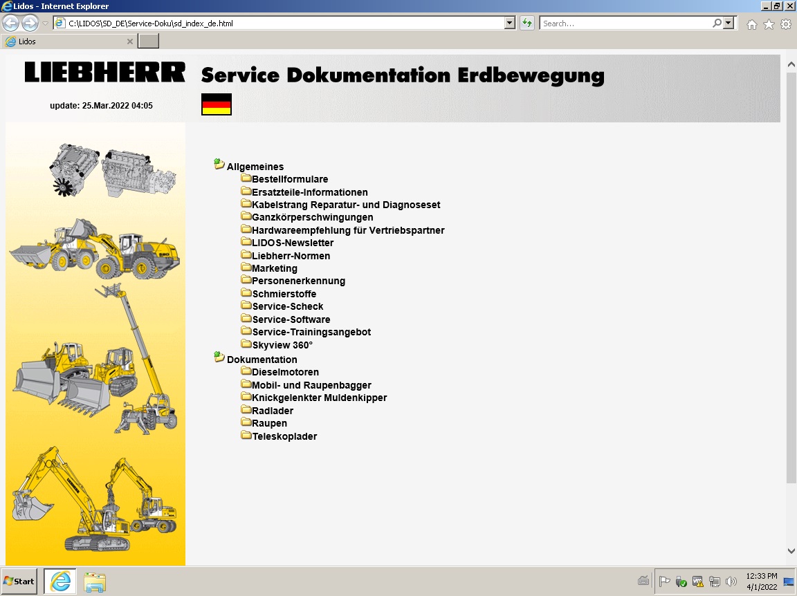Click the folder icon beside Marketing
797x596 pixels.
[x=246, y=268]
